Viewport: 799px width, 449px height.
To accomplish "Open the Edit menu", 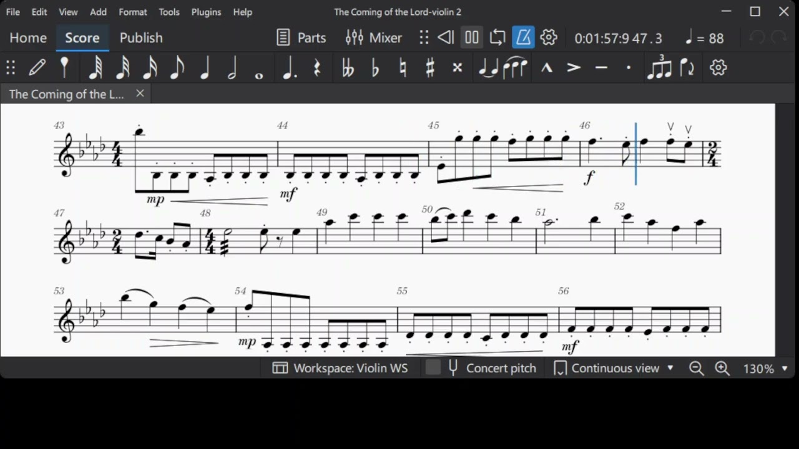I will [x=39, y=12].
